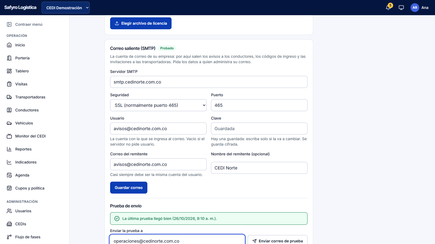This screenshot has width=435, height=244.
Task: Open Inicio home icon in sidebar
Action: 9,45
